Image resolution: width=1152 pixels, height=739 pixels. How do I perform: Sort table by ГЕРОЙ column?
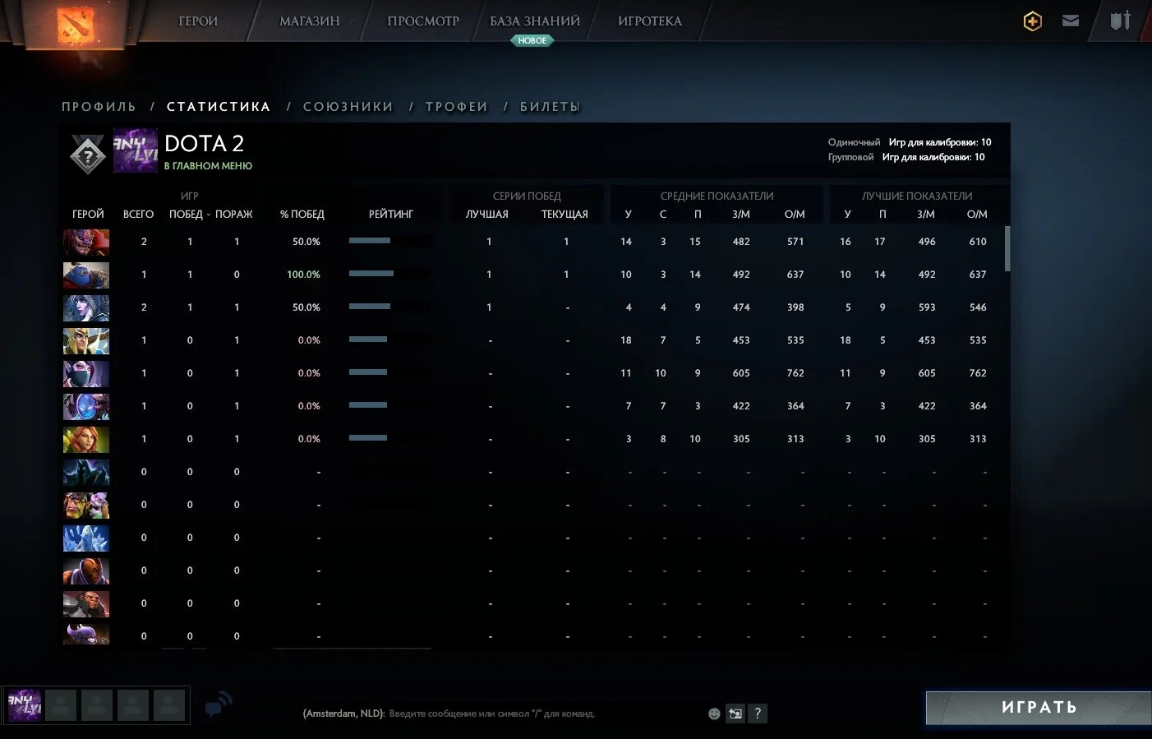coord(88,214)
